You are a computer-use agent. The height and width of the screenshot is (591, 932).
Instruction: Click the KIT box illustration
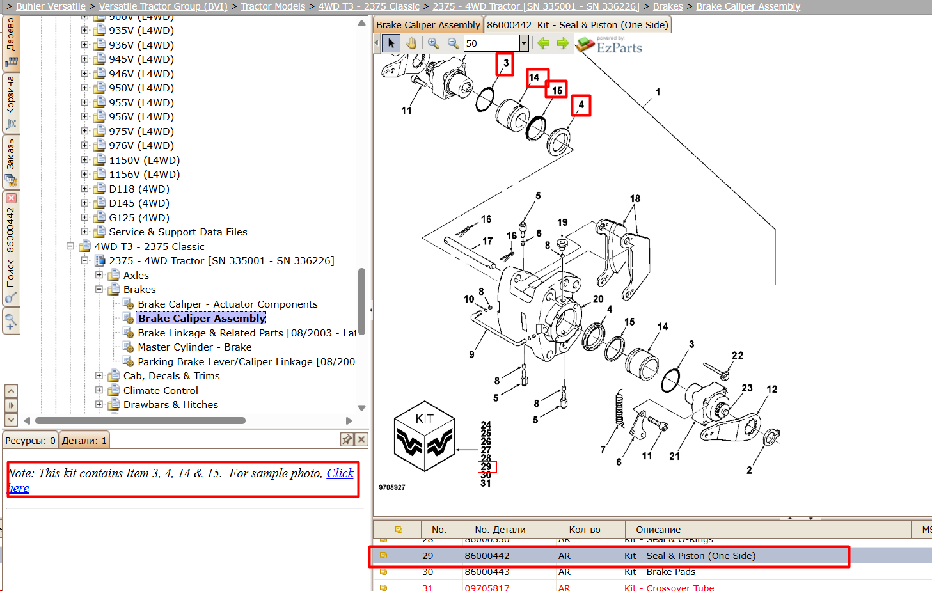point(425,436)
